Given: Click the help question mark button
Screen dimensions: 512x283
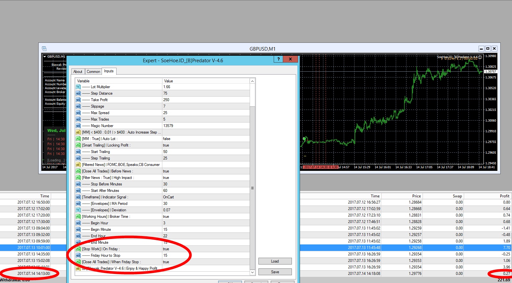Looking at the screenshot, I should tap(278, 59).
